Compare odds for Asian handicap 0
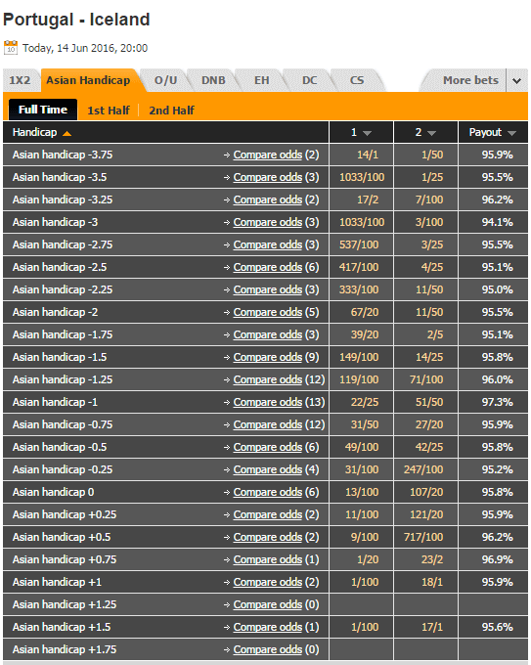Image resolution: width=531 pixels, height=665 pixels. [268, 492]
